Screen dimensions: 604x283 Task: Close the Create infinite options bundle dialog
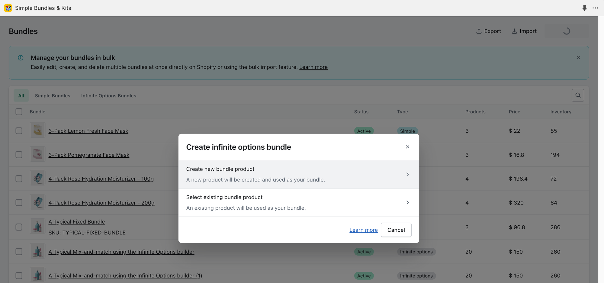click(407, 147)
